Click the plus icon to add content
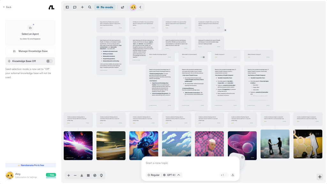 (82, 7)
